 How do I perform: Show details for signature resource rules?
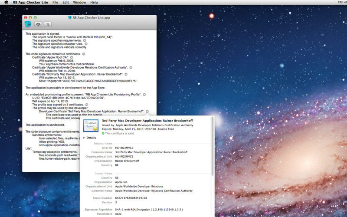click(86, 44)
